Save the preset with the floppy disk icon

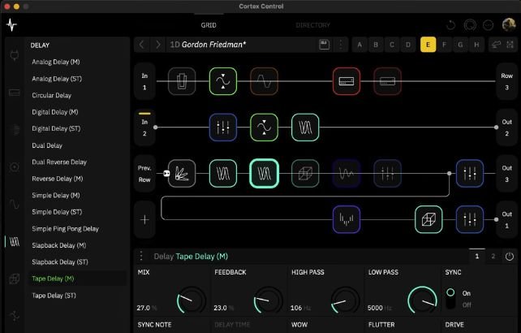pos(324,45)
